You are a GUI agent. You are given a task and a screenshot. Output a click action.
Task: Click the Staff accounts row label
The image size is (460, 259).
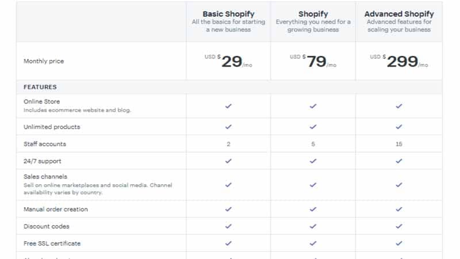45,144
